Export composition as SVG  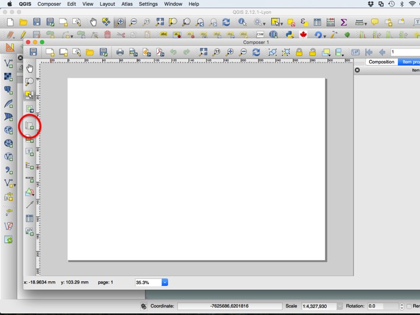tap(147, 52)
